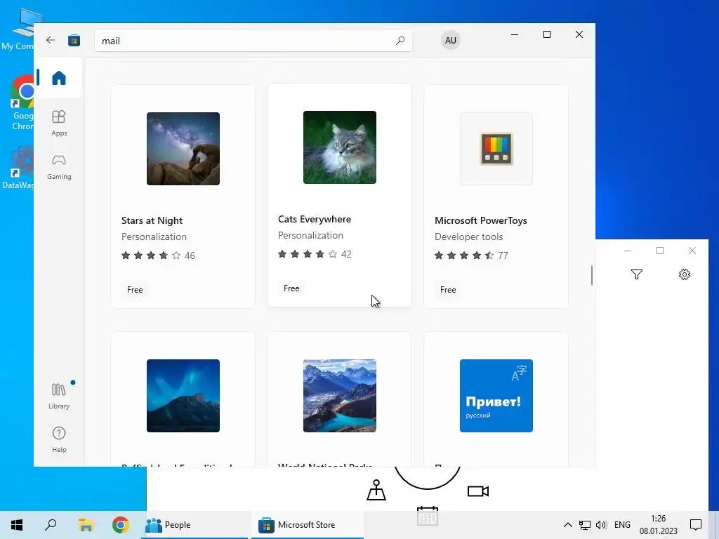Click the Cats Everywhere title
The height and width of the screenshot is (539, 719).
(315, 219)
